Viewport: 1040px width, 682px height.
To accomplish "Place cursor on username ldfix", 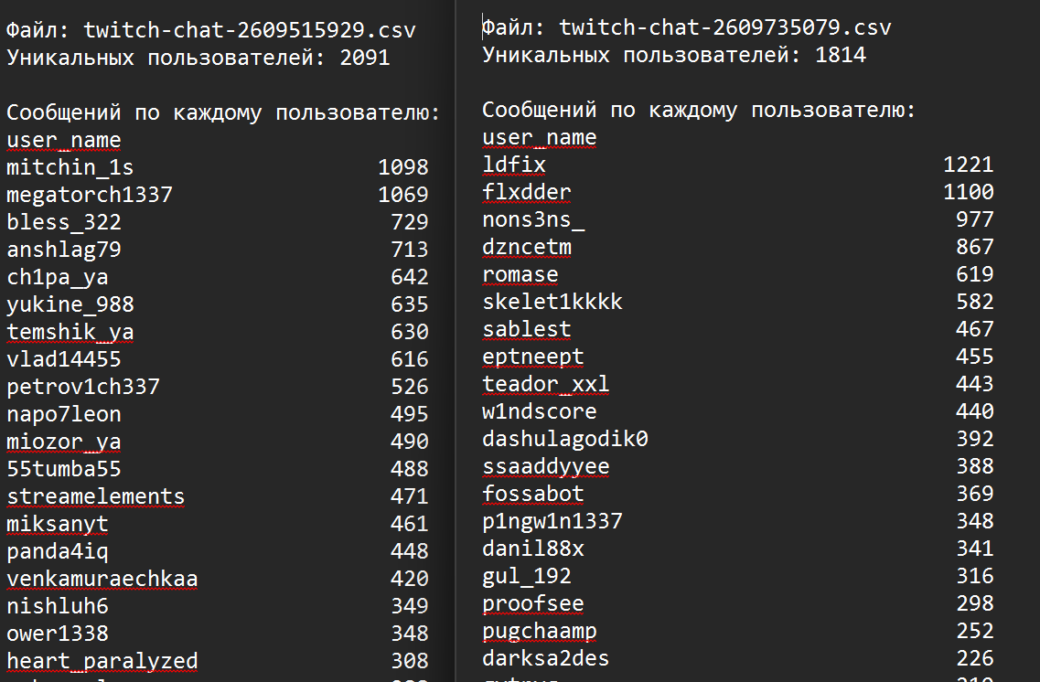I will click(513, 165).
